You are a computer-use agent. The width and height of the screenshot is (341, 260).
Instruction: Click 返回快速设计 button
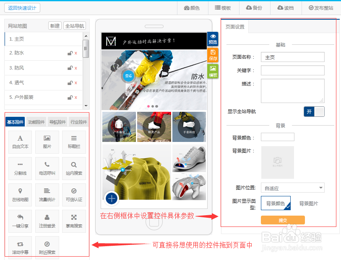tap(22, 8)
